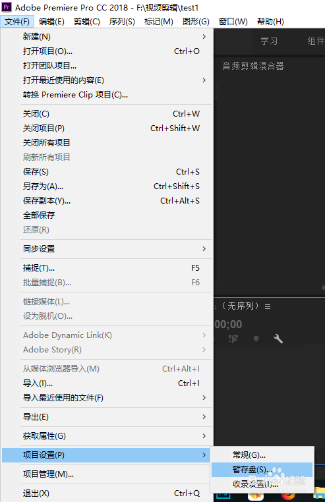Click the add marker icon in timeline
The width and height of the screenshot is (325, 502).
[x=256, y=339]
